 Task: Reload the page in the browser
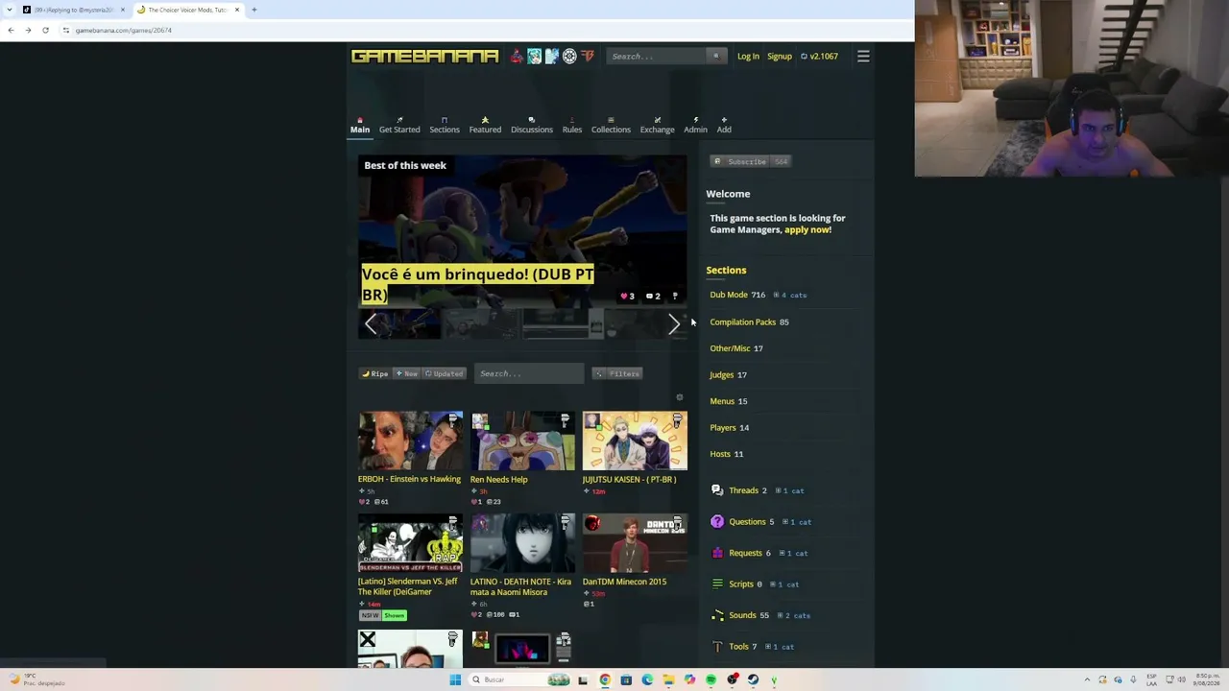pos(45,31)
